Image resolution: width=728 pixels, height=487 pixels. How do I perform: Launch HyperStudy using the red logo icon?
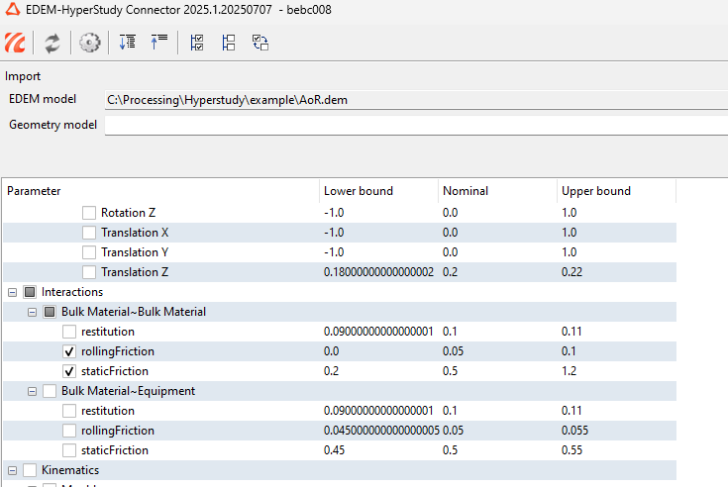[x=15, y=43]
